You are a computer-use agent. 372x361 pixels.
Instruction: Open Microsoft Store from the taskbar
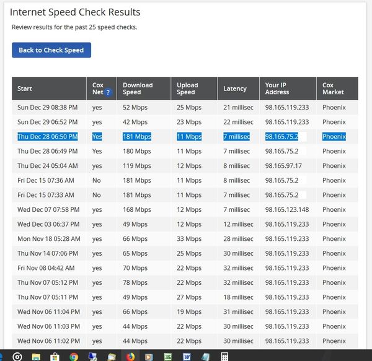pyautogui.click(x=55, y=357)
